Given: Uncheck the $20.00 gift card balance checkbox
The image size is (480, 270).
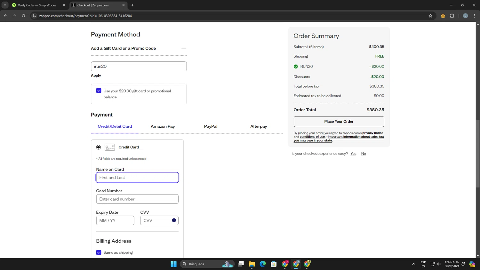Looking at the screenshot, I should click(x=99, y=91).
